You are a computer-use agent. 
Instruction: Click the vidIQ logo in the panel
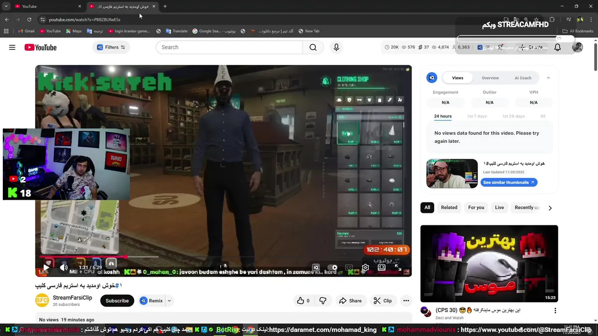pos(432,78)
